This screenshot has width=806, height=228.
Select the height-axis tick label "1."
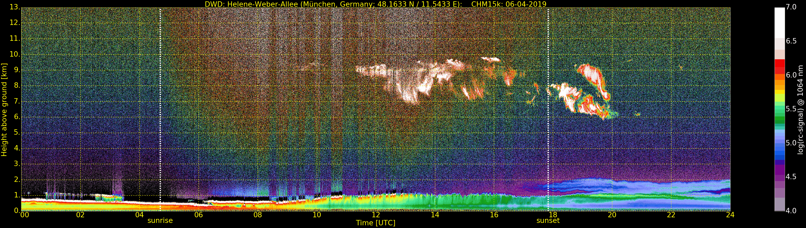point(17,195)
